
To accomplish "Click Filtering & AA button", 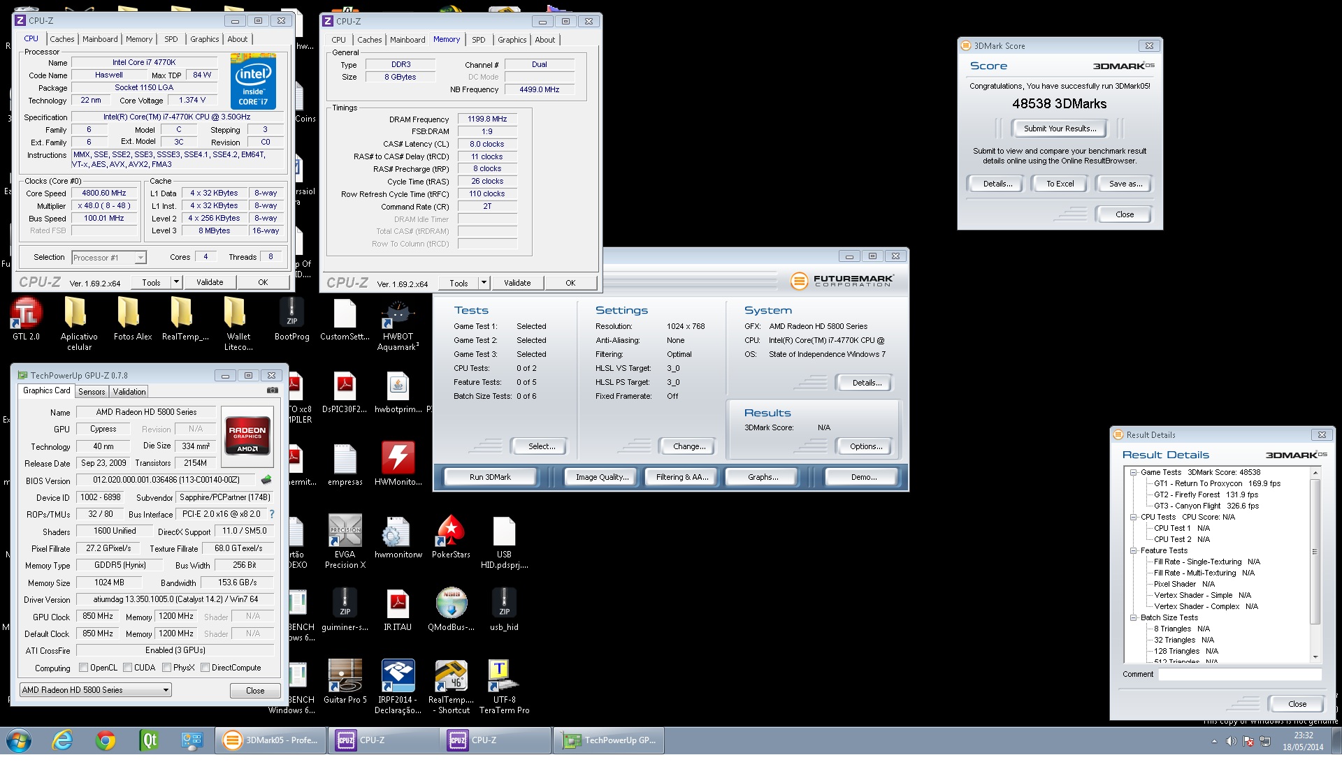I will coord(681,478).
